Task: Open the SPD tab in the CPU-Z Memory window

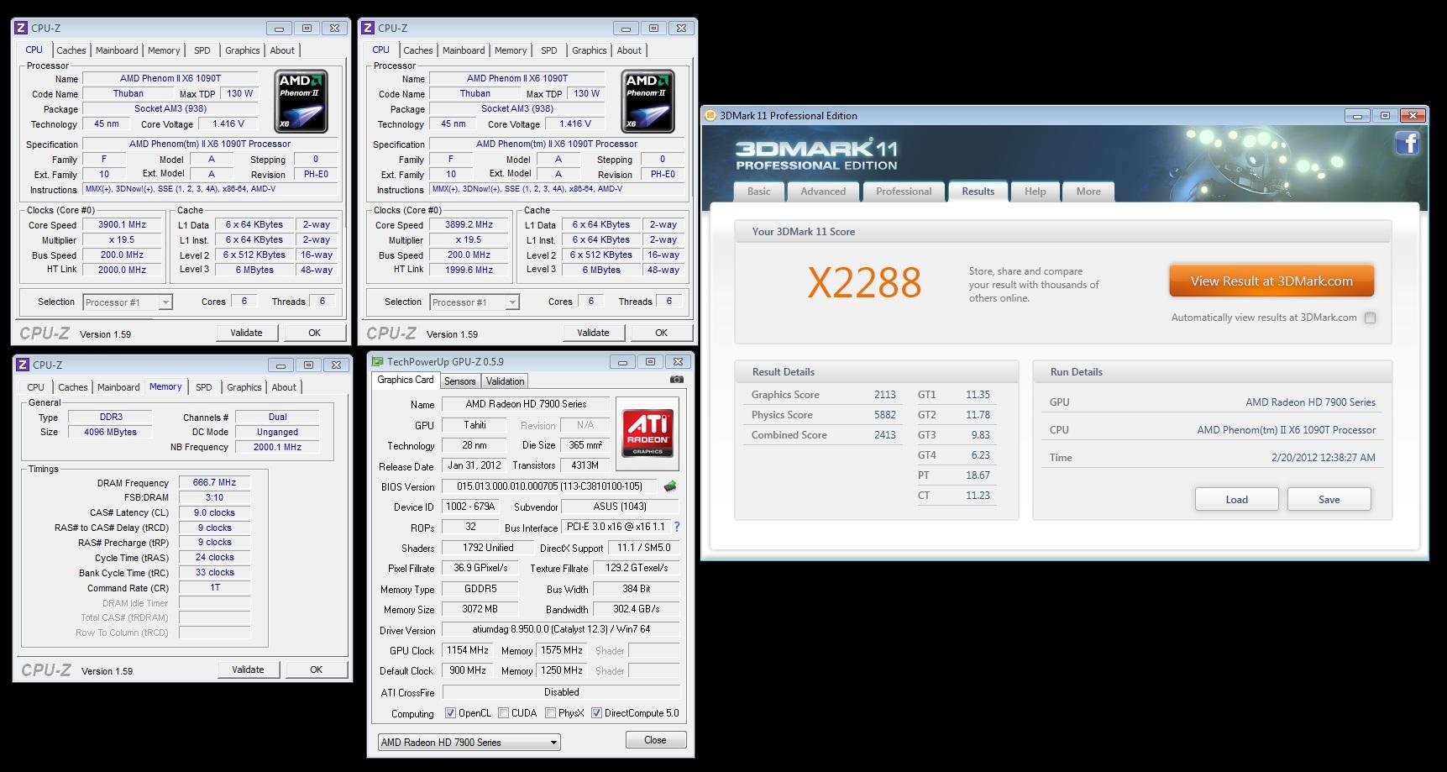Action: click(x=204, y=387)
